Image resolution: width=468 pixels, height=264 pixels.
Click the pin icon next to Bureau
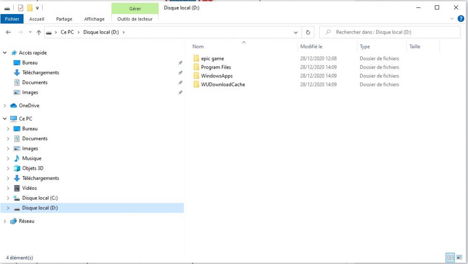tap(180, 63)
